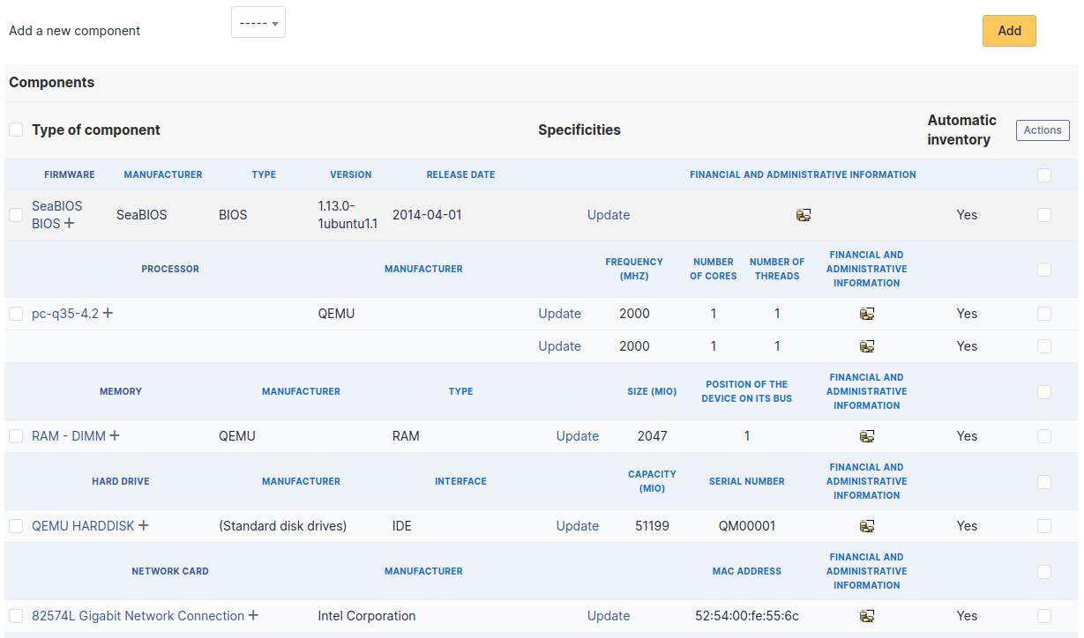Tick right-side checkbox of SeaBIOS BIOS row
The height and width of the screenshot is (638, 1084).
pos(1044,215)
